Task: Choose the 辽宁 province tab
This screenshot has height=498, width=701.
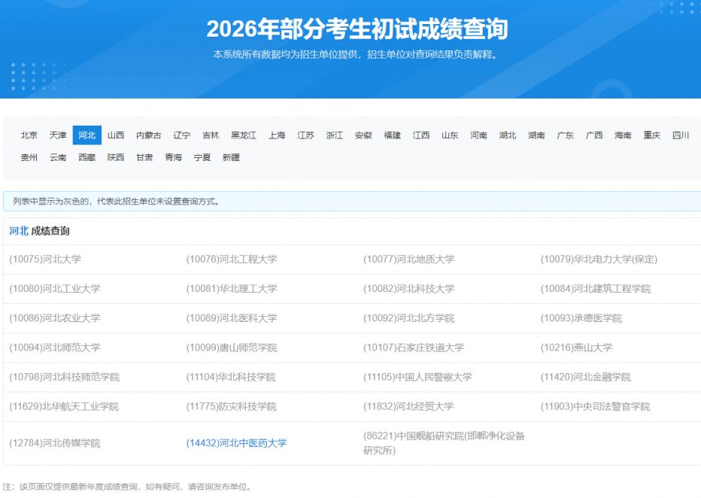Action: tap(181, 135)
